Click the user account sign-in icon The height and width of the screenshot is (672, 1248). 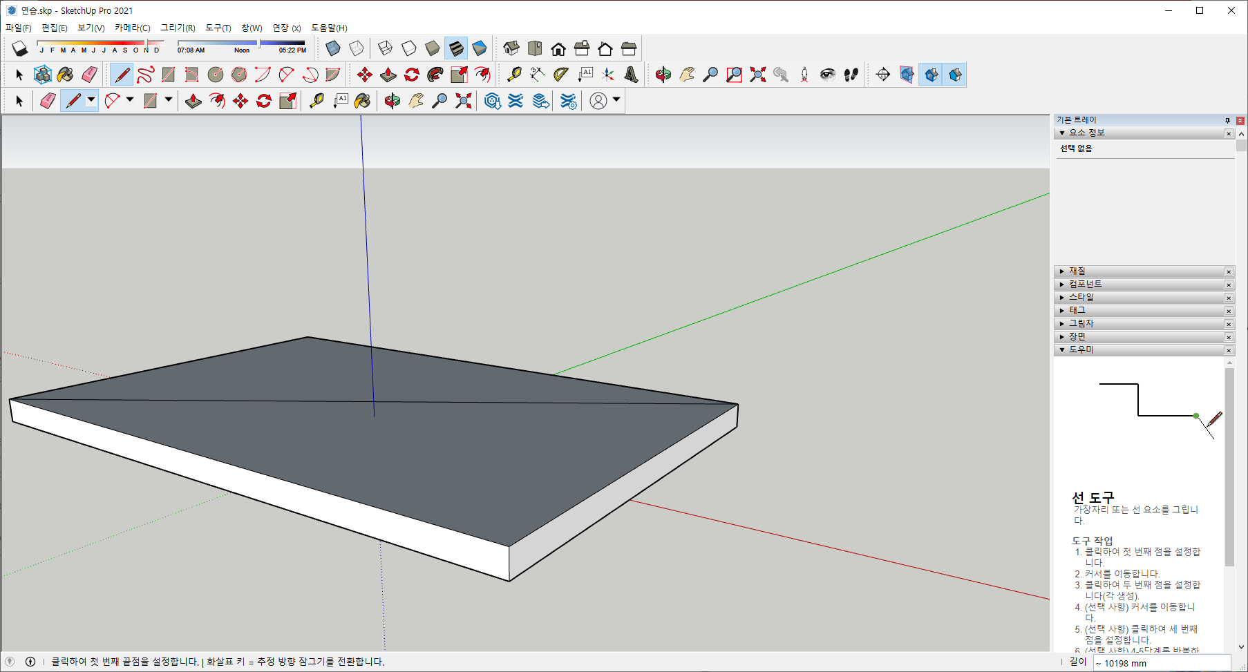coord(598,101)
